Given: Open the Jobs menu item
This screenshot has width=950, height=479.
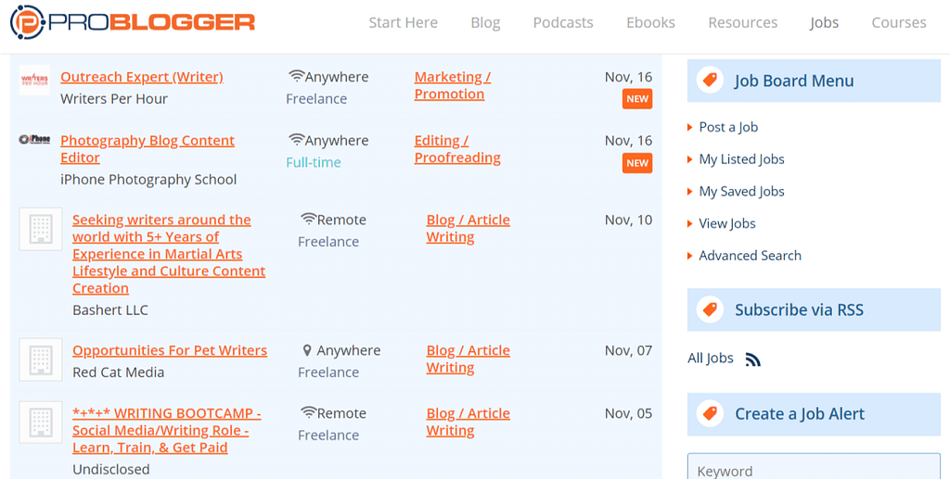Looking at the screenshot, I should pyautogui.click(x=824, y=23).
